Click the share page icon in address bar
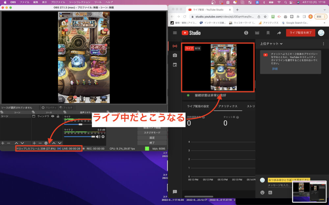 [259, 16]
